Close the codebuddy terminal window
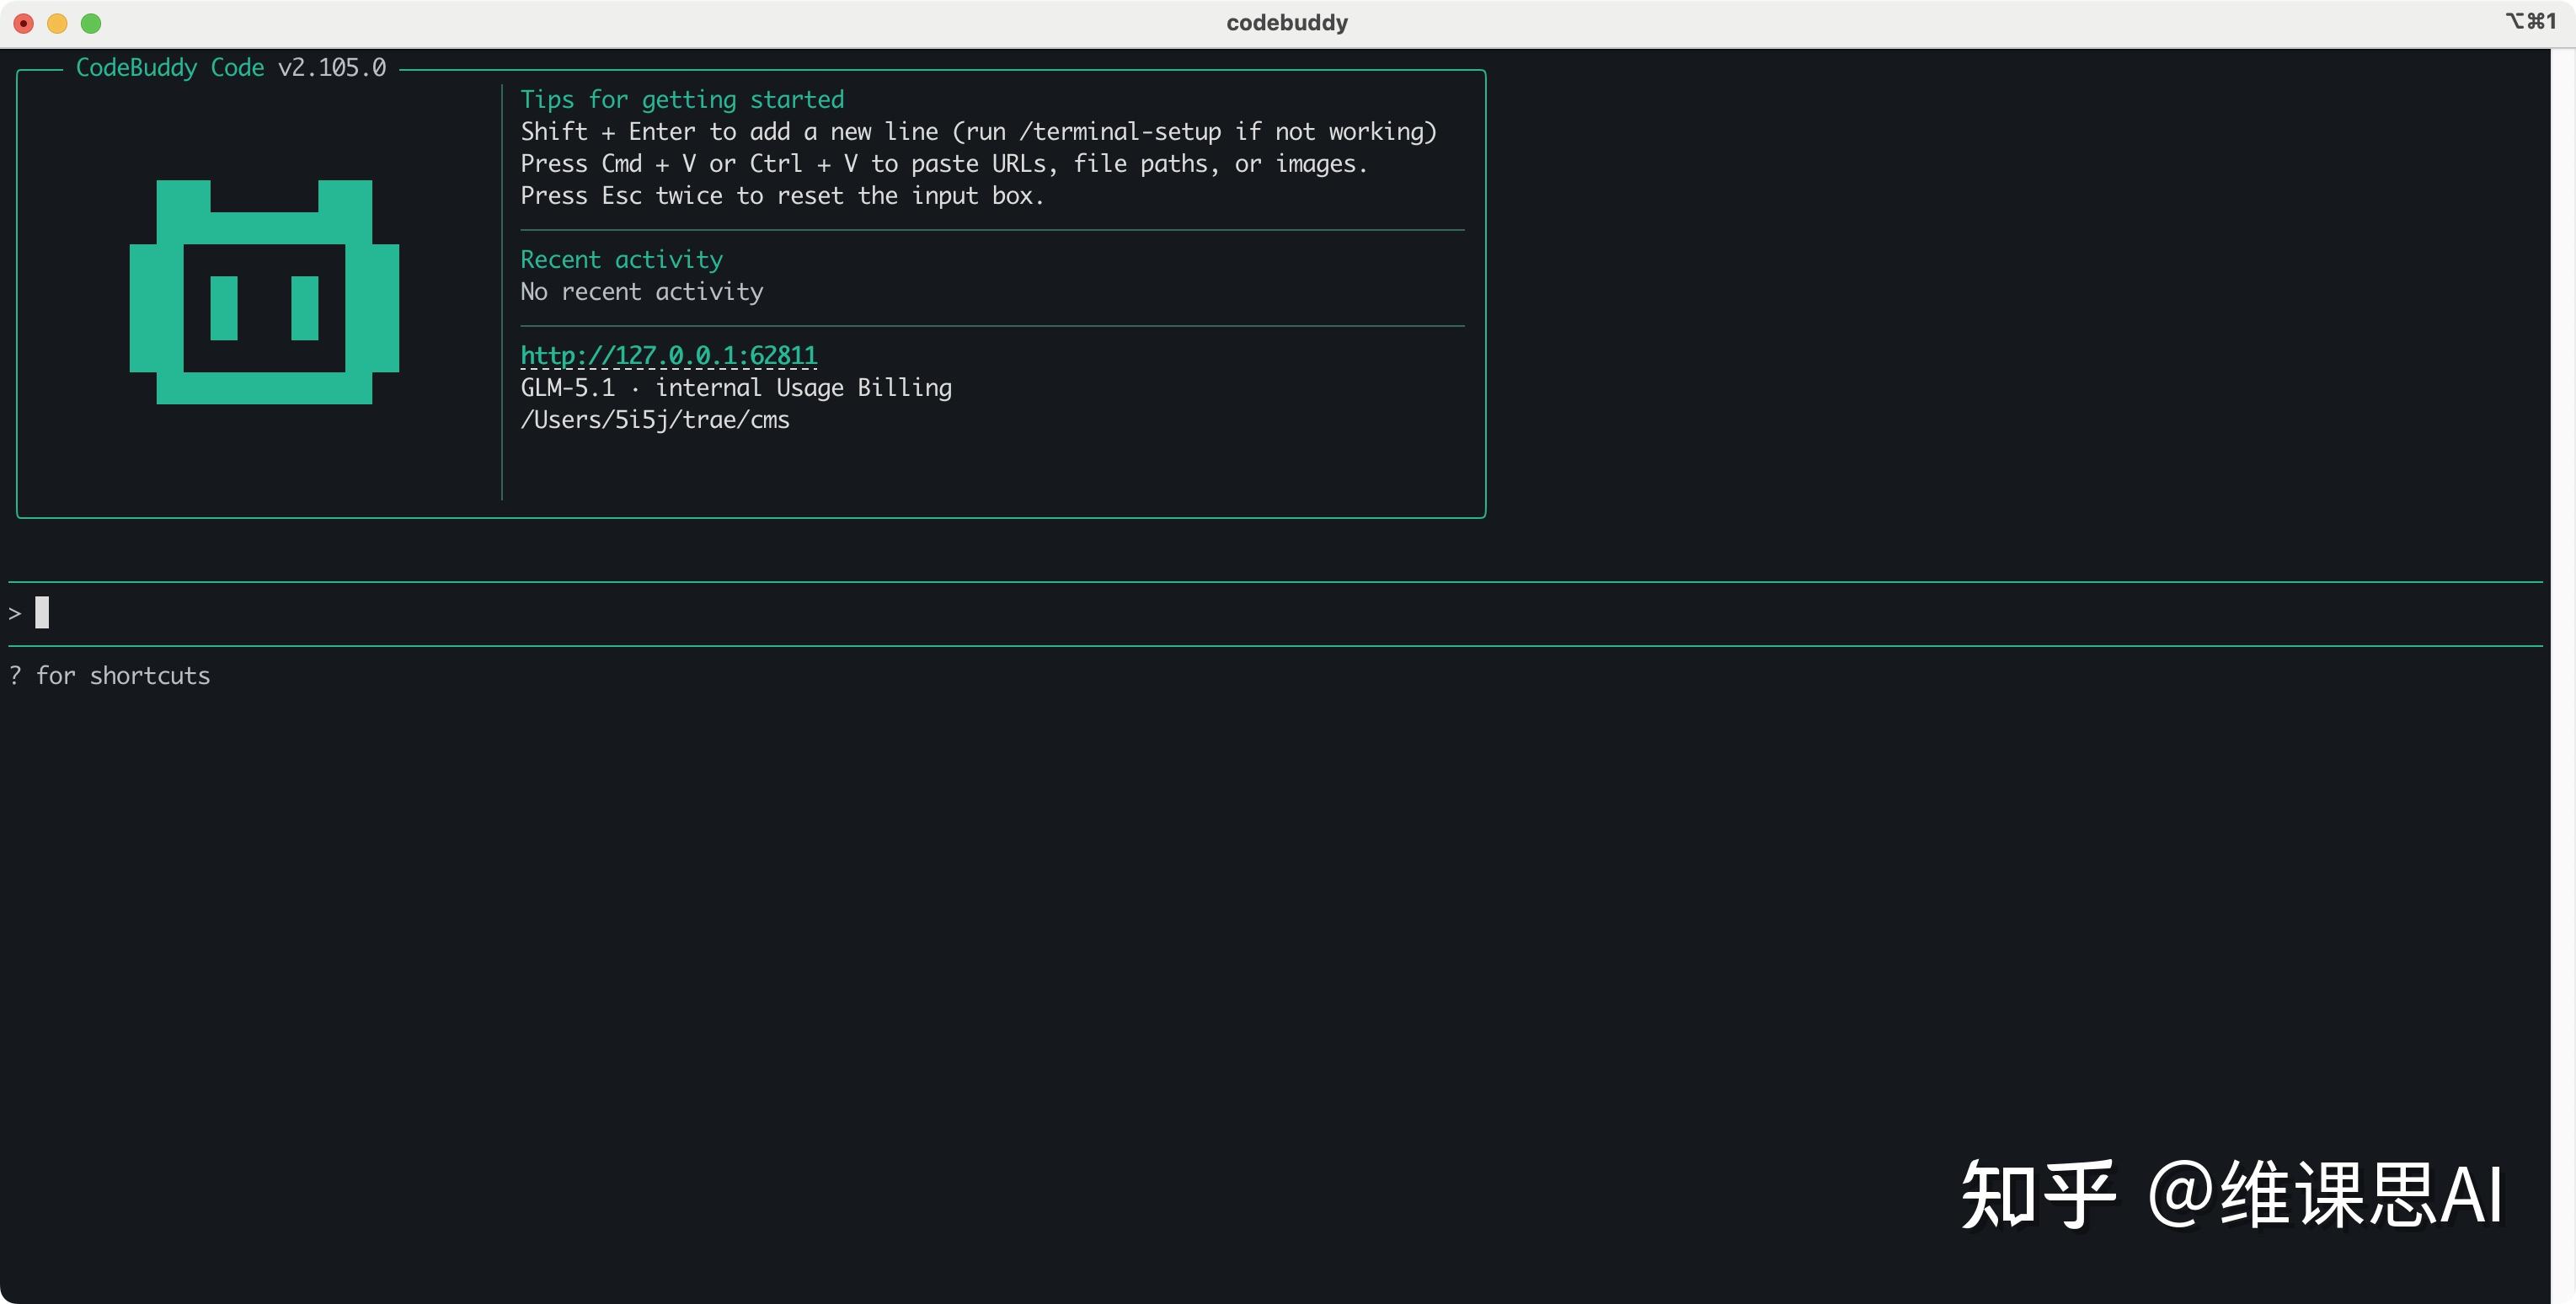The image size is (2576, 1304). click(x=24, y=23)
